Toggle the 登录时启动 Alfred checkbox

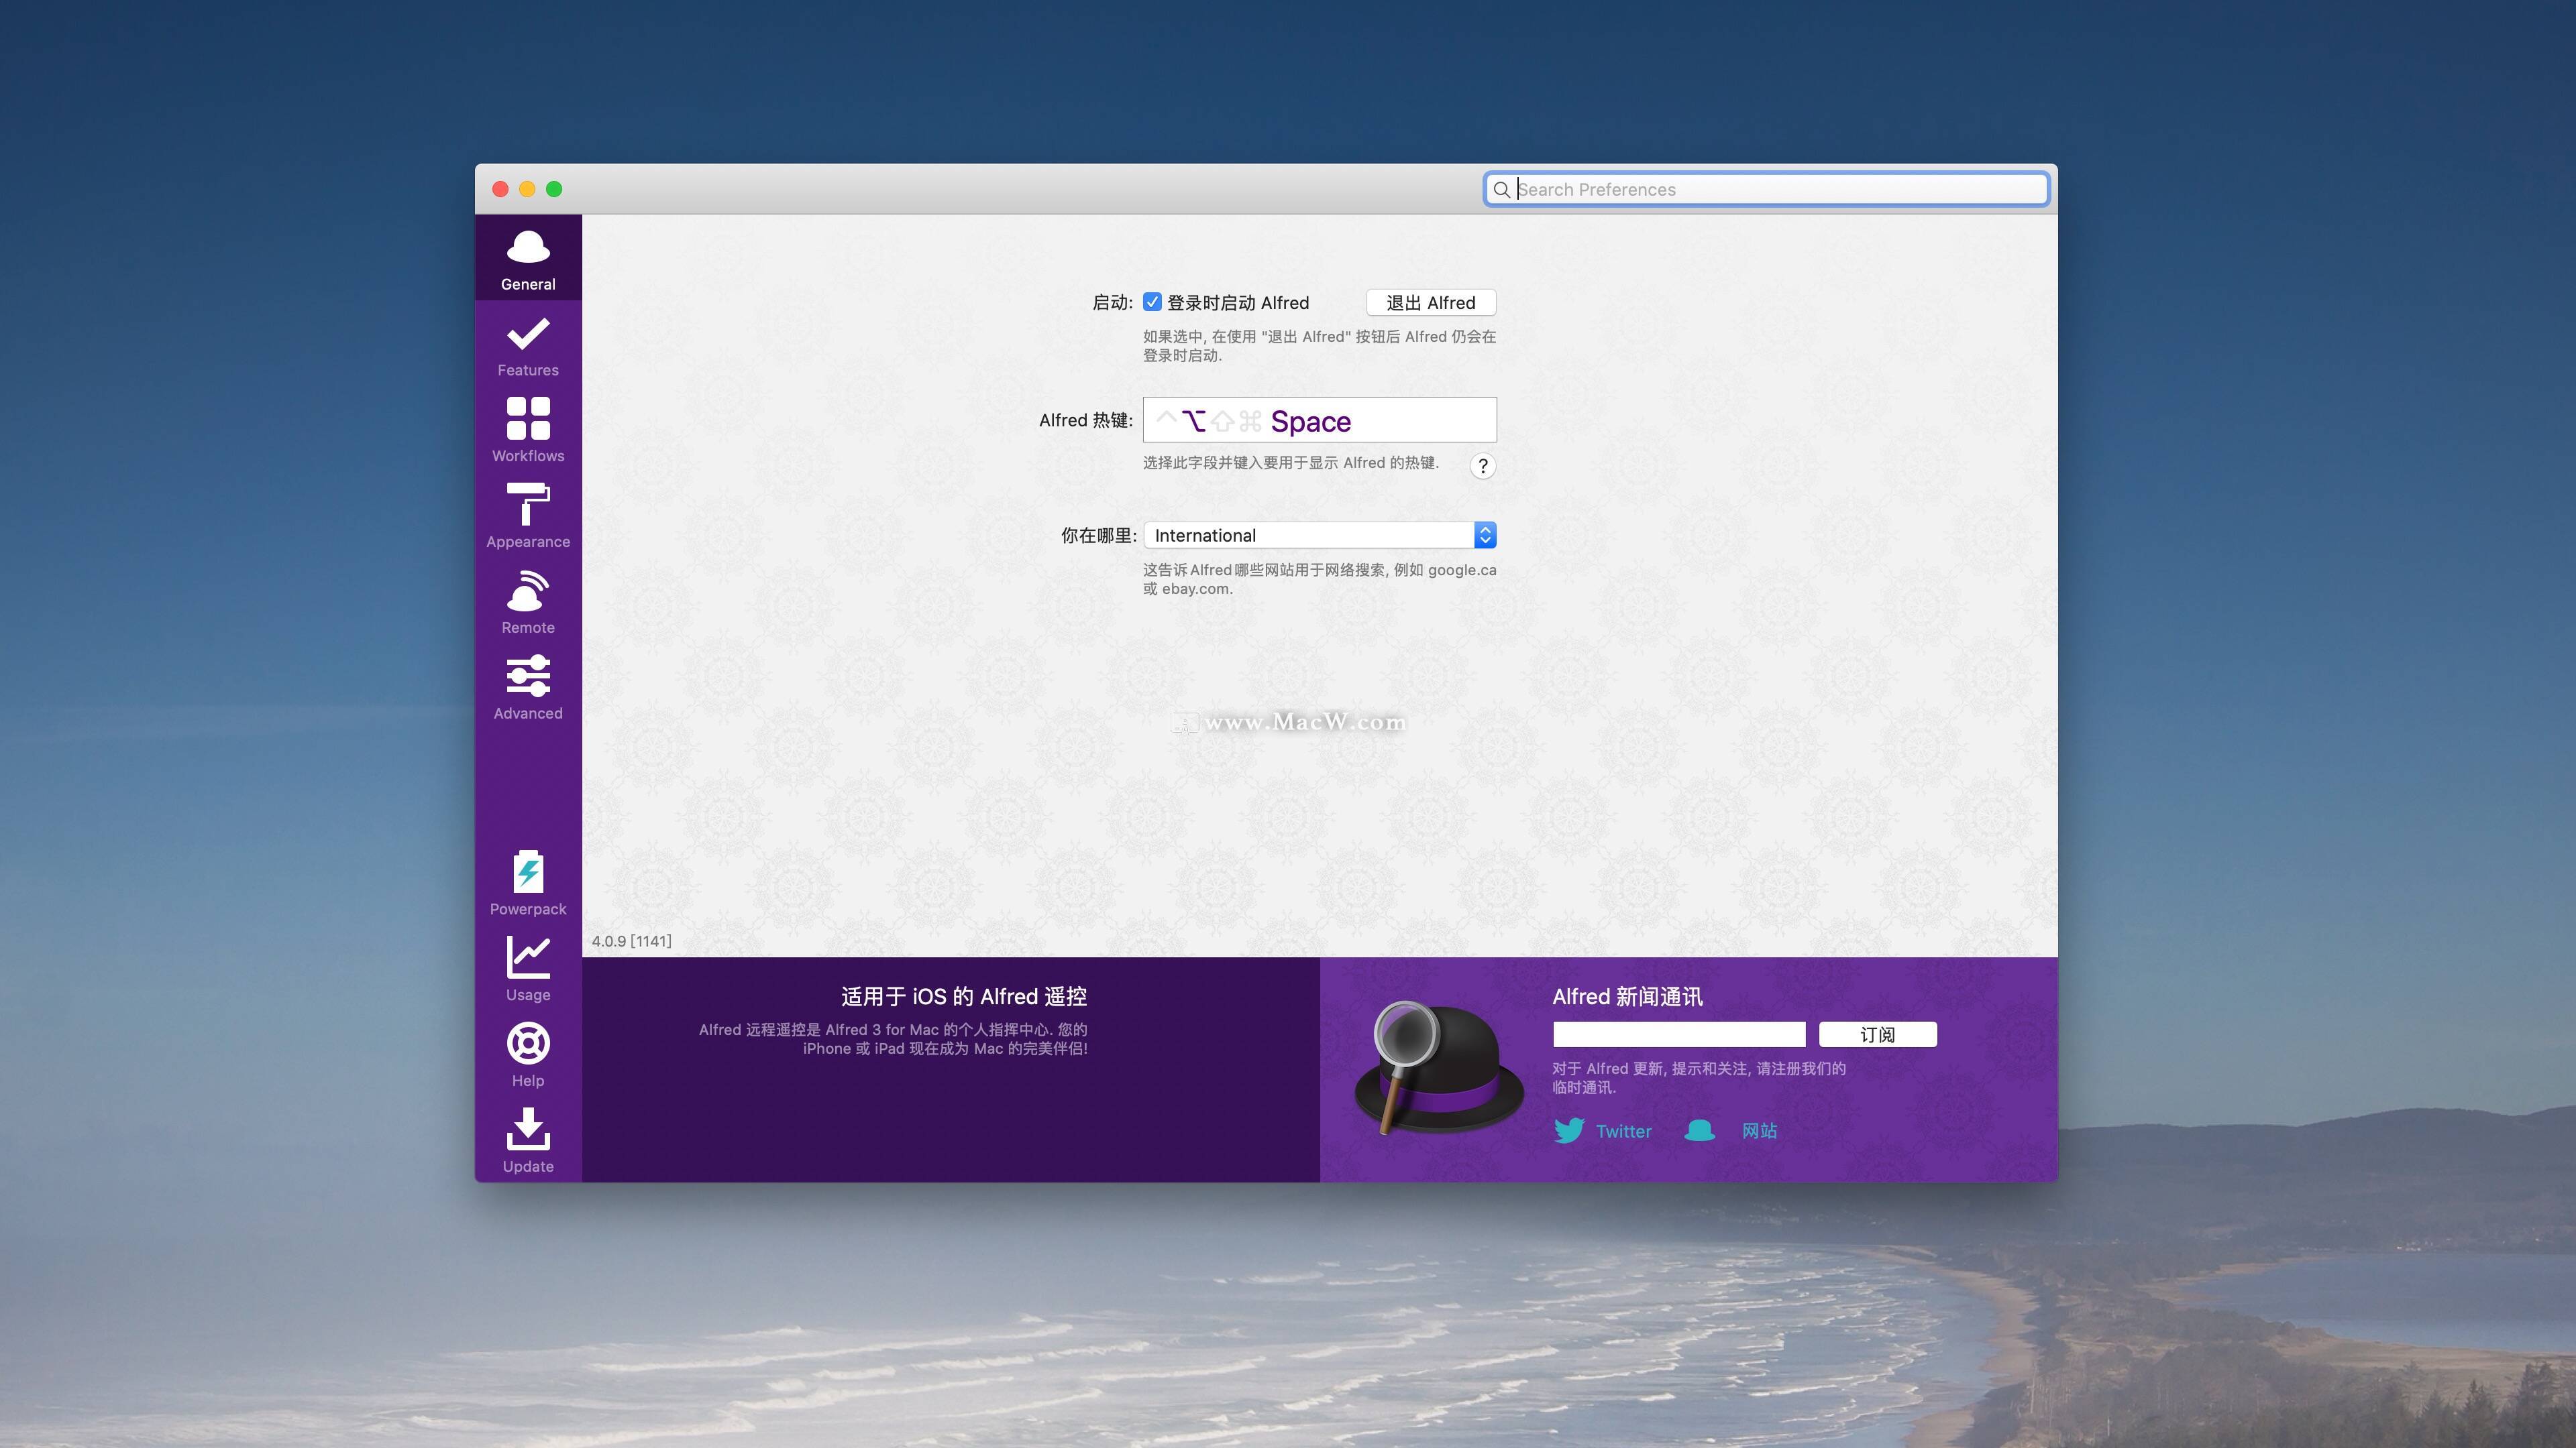1152,302
